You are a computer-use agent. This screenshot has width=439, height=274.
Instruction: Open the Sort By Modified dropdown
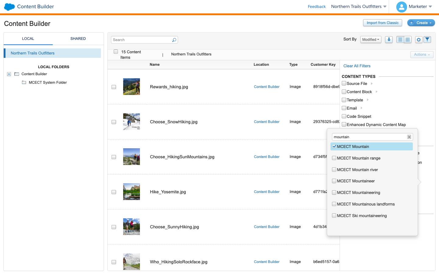point(371,40)
